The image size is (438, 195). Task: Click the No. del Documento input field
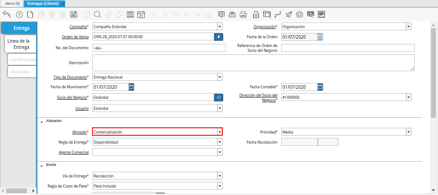click(159, 48)
